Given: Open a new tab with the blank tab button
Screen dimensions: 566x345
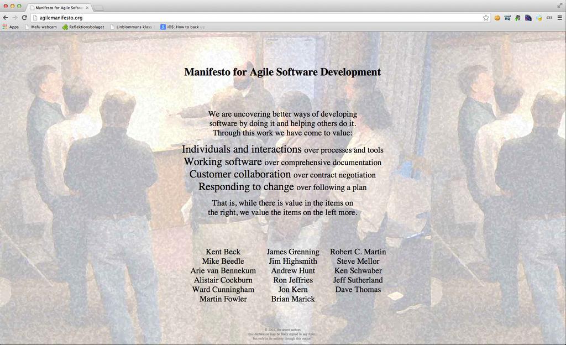Looking at the screenshot, I should (98, 8).
